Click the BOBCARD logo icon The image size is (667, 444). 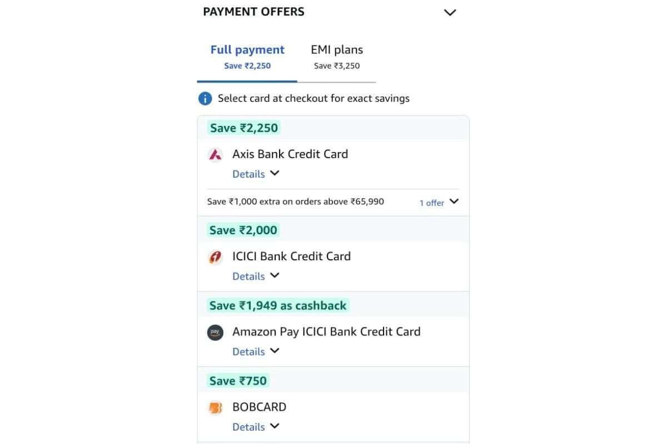point(215,407)
